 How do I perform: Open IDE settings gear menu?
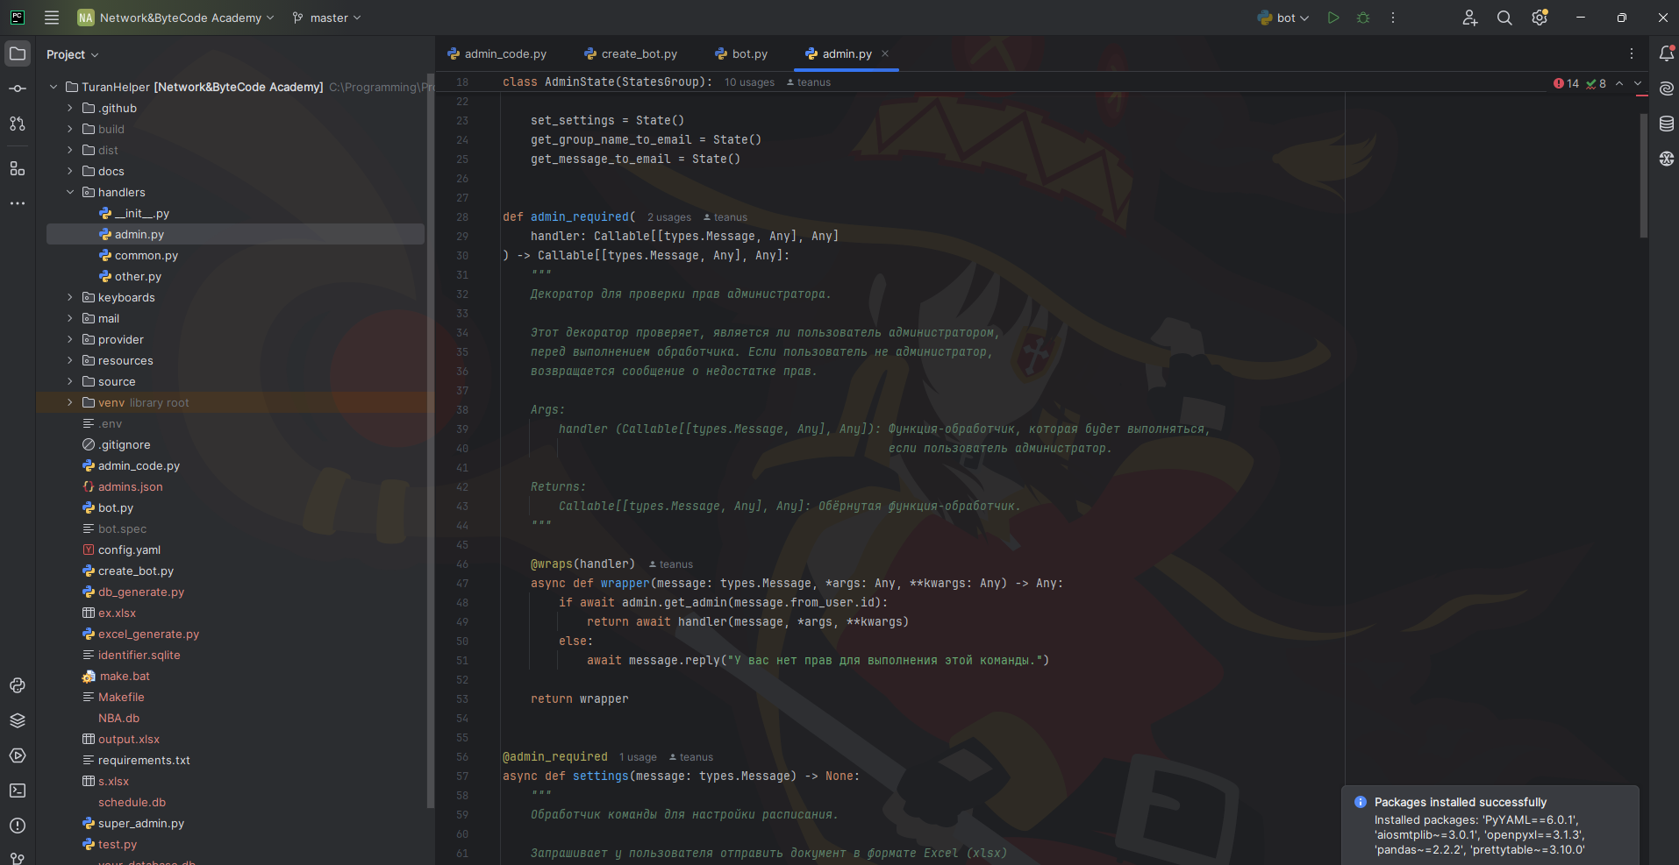click(1540, 18)
